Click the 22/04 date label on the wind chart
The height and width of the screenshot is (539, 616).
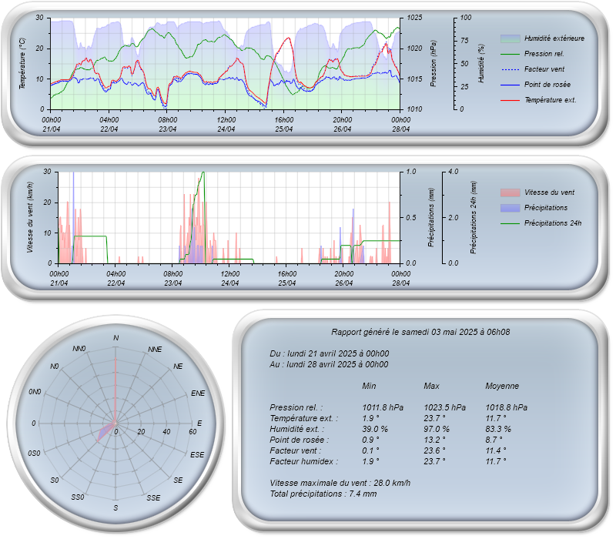(x=116, y=283)
